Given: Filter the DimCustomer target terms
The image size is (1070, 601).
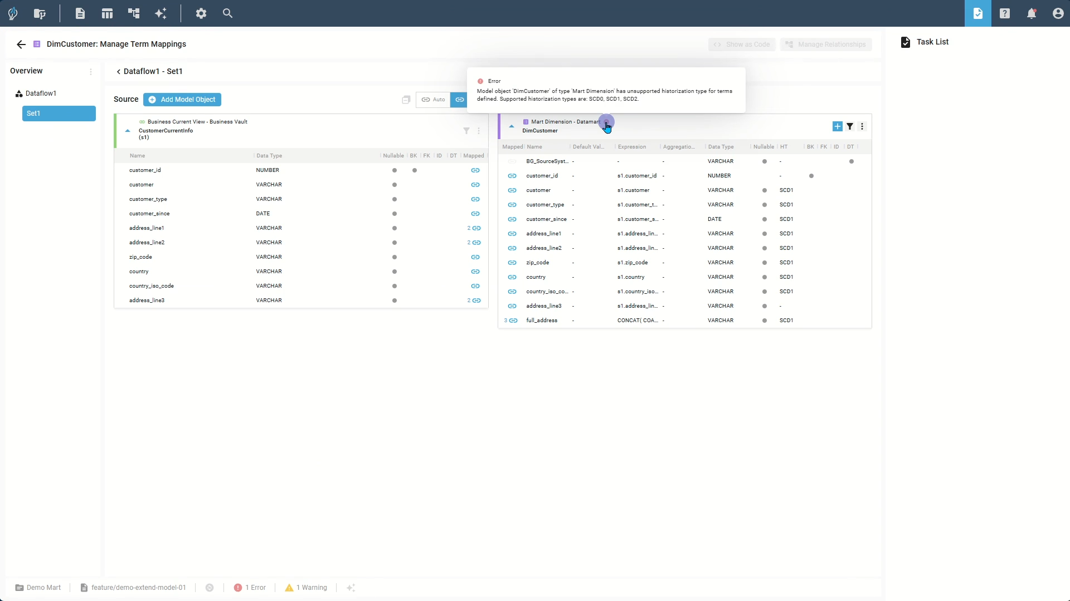Looking at the screenshot, I should [850, 126].
